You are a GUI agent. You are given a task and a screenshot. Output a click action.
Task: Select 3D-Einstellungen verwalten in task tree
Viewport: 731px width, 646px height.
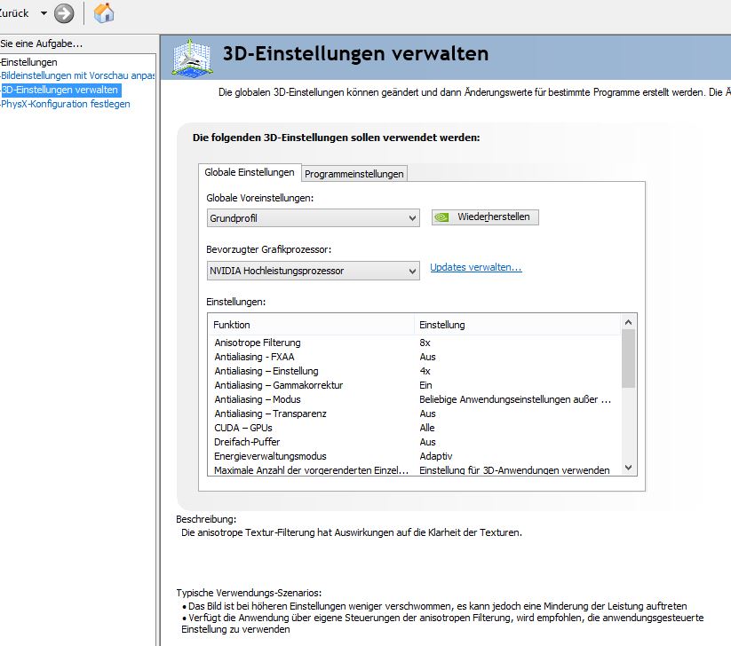tap(60, 90)
